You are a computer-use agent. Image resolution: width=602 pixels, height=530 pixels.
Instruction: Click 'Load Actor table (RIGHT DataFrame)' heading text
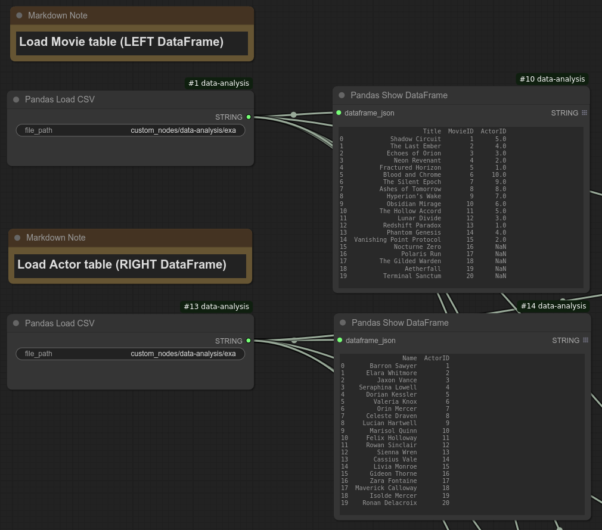pyautogui.click(x=122, y=264)
